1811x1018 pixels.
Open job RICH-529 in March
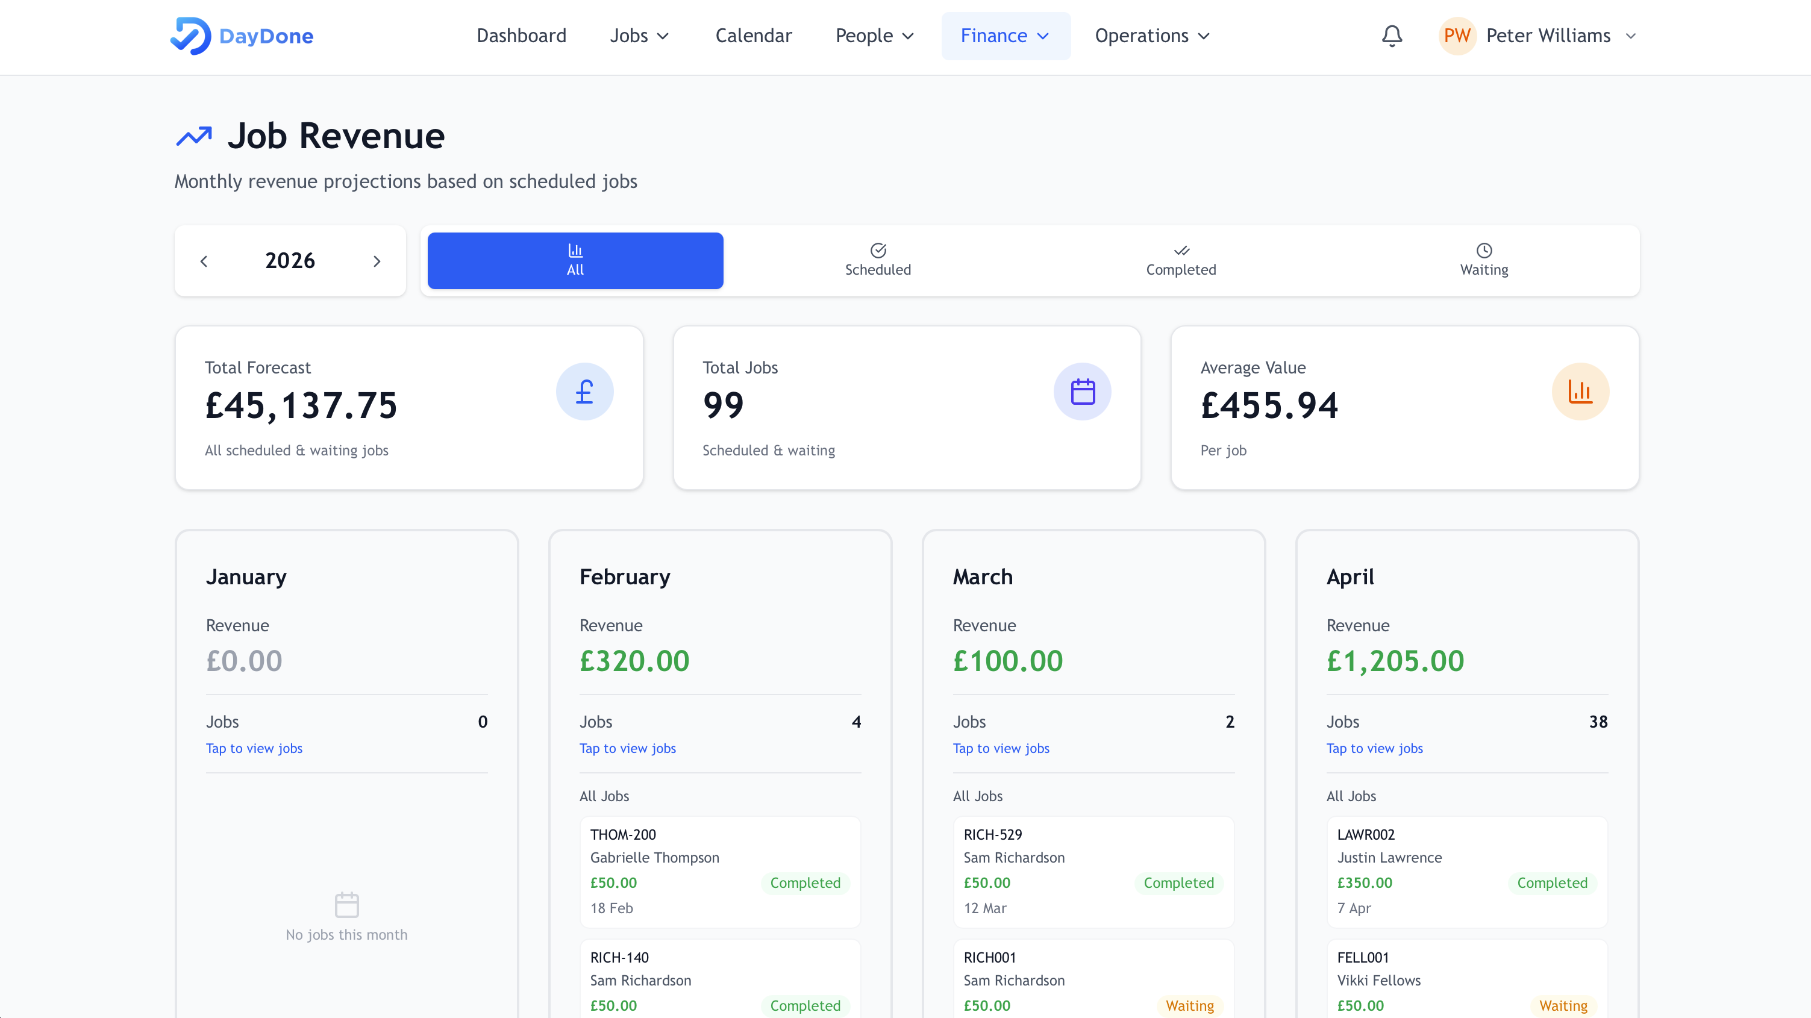pos(1093,871)
